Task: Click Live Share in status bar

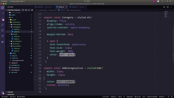Action: pyautogui.click(x=21, y=97)
